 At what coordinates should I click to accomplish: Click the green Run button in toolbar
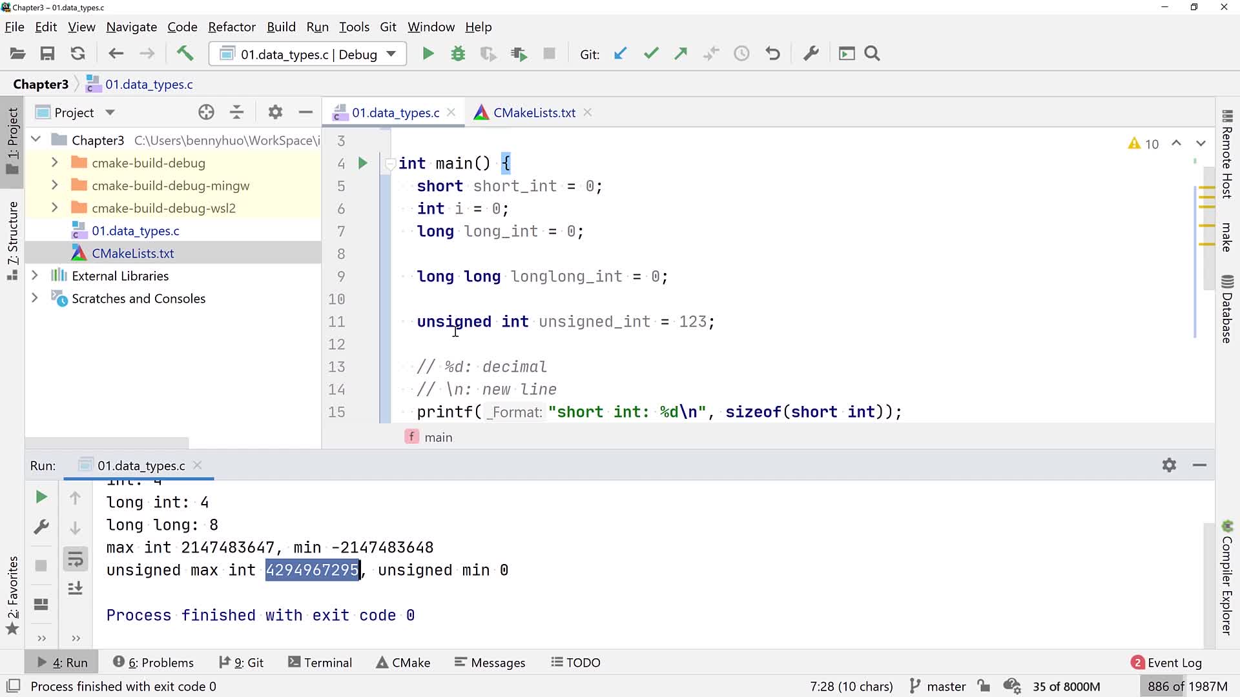click(x=428, y=54)
